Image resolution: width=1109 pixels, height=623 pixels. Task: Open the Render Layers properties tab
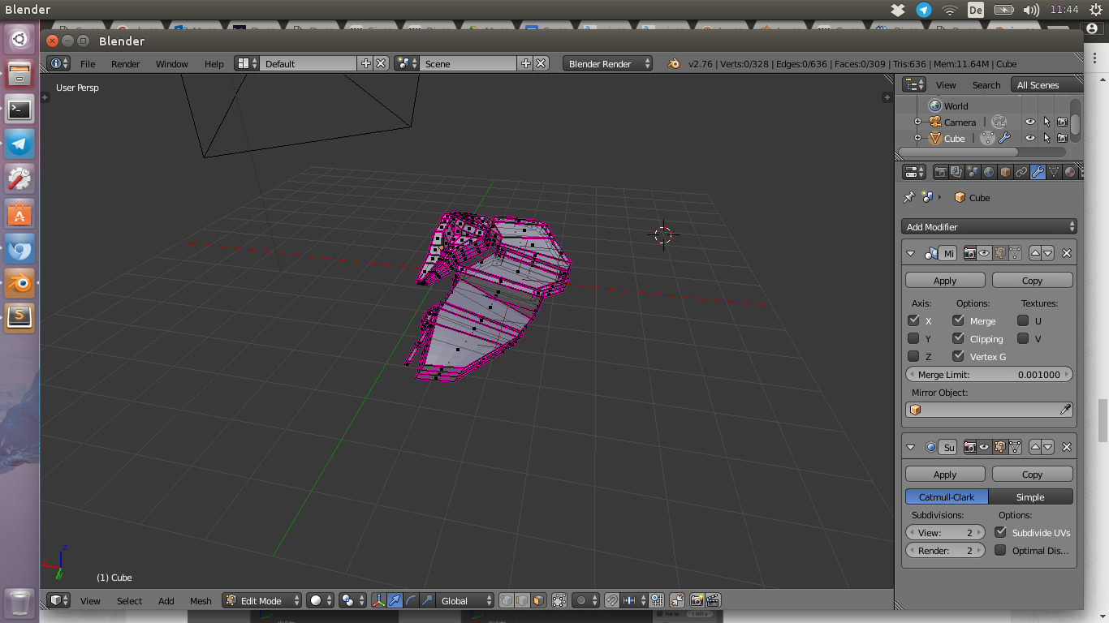[x=956, y=172]
